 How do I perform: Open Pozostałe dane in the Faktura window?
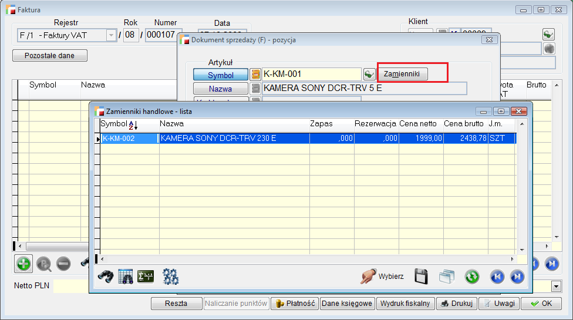coord(50,56)
